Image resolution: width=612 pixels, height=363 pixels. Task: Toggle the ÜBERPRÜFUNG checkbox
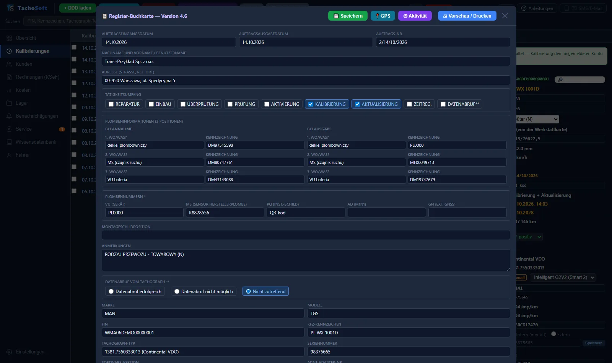click(183, 104)
